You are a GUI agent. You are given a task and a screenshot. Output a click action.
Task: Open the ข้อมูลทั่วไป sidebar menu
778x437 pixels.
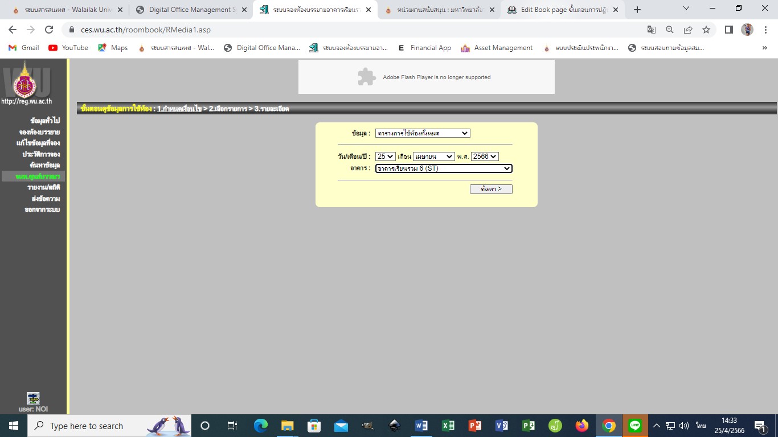[x=45, y=121]
